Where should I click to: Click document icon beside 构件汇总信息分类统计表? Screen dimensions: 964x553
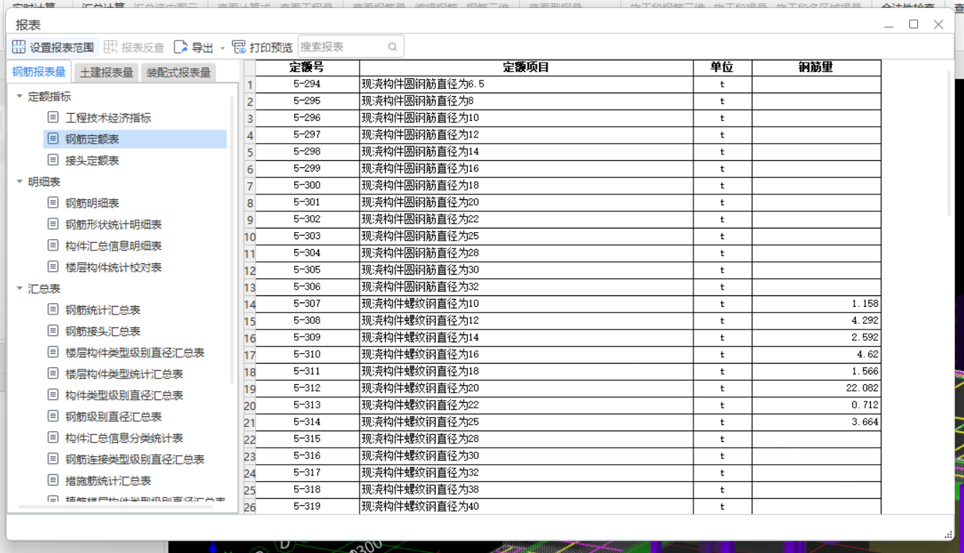pos(53,438)
